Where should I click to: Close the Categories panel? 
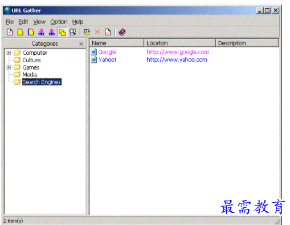[x=81, y=44]
